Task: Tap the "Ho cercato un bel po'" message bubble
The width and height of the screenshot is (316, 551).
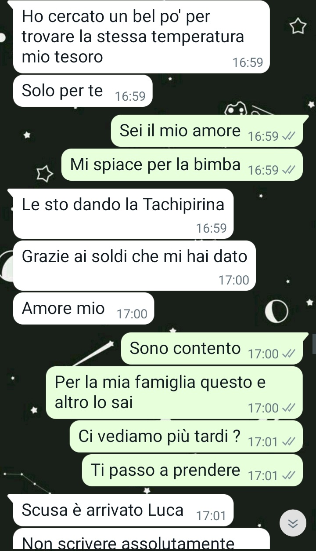Action: (141, 37)
